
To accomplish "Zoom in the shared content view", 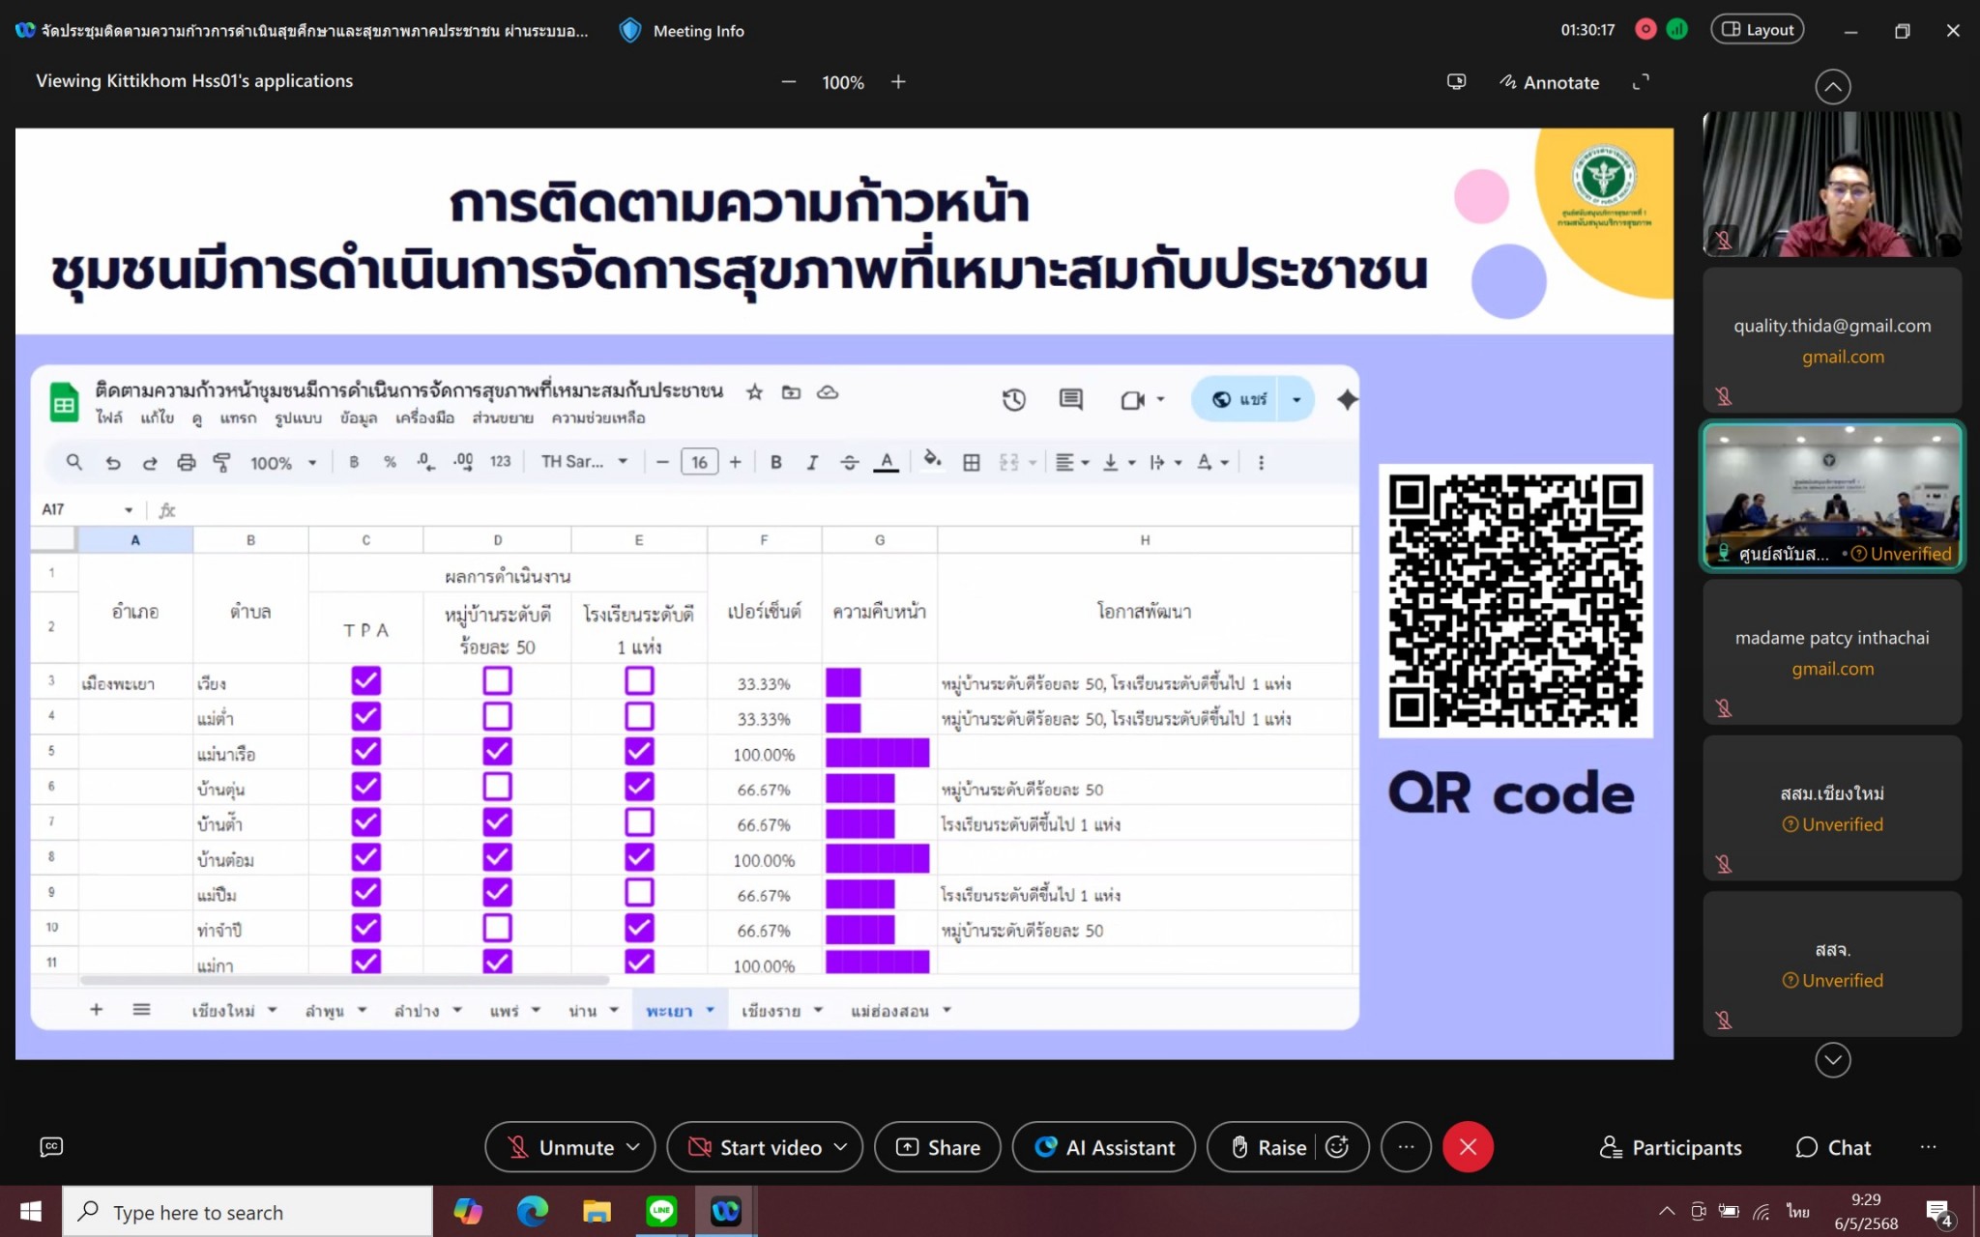I will [898, 82].
